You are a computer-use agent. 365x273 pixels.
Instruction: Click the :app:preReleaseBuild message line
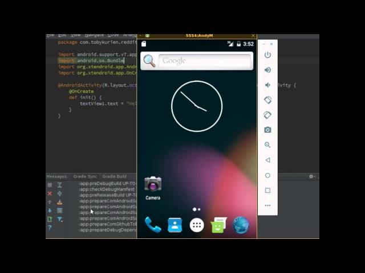tap(108, 195)
